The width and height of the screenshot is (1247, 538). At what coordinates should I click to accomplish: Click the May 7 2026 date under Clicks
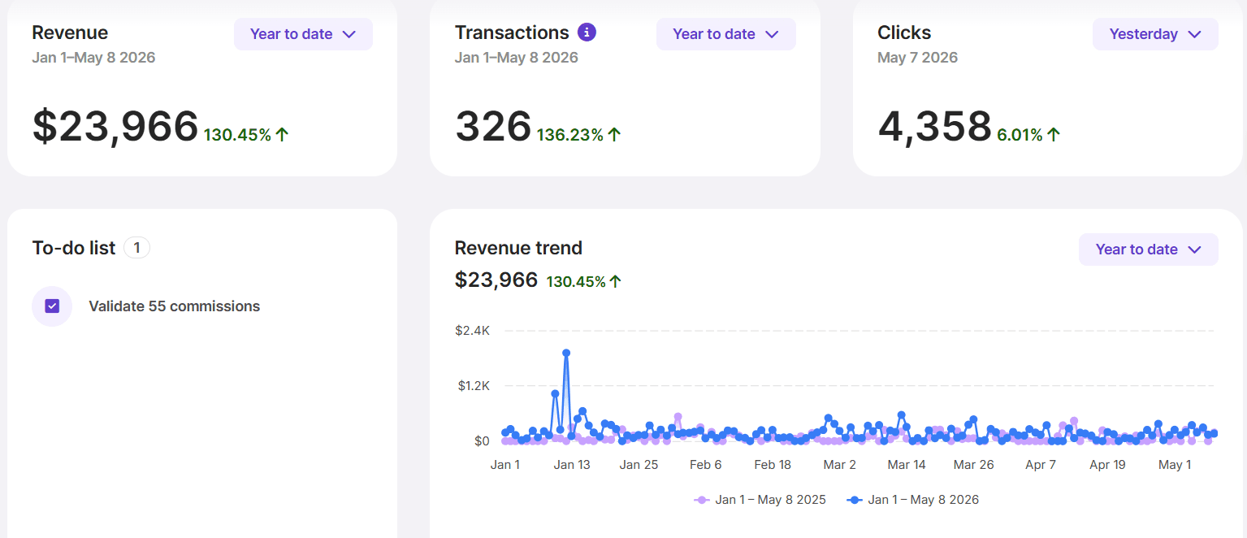click(918, 58)
